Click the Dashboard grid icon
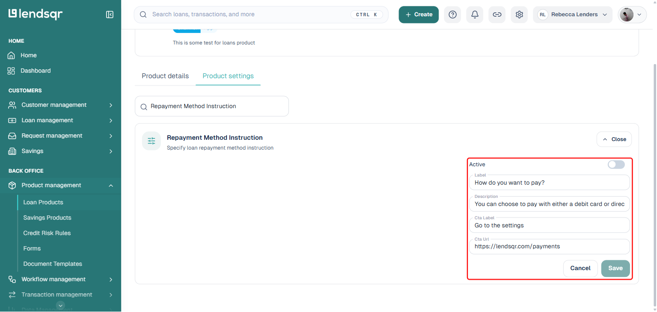 pyautogui.click(x=12, y=71)
